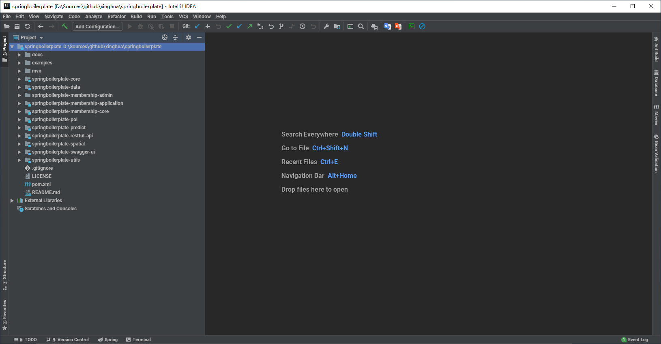Click the blue circle slash icon
The image size is (661, 344).
tap(422, 26)
